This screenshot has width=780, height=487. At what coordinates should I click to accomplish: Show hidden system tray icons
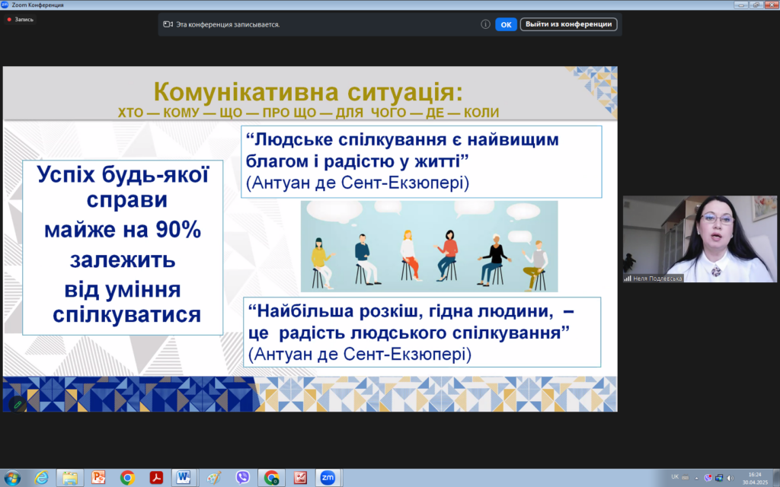pyautogui.click(x=696, y=479)
